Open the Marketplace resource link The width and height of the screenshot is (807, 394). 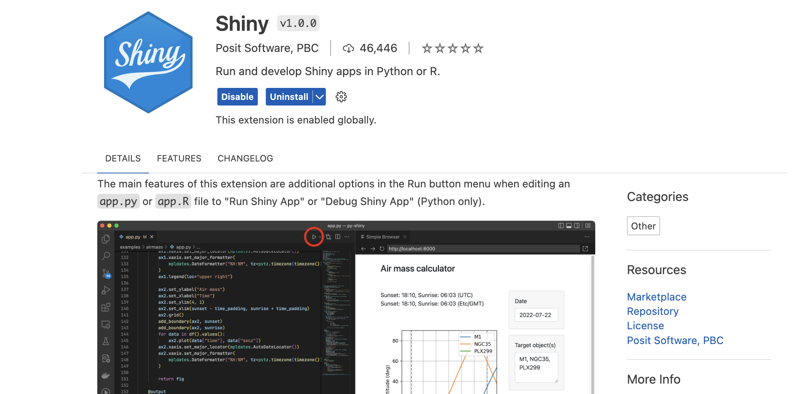[x=656, y=297]
